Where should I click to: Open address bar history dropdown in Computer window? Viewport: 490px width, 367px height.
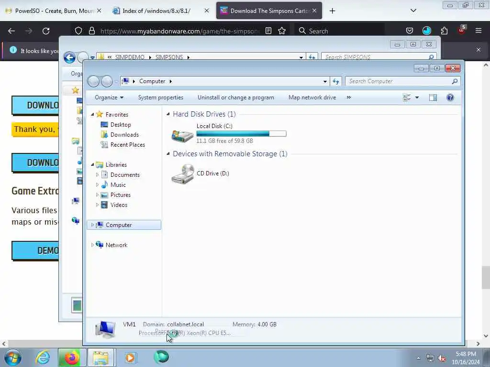(325, 81)
